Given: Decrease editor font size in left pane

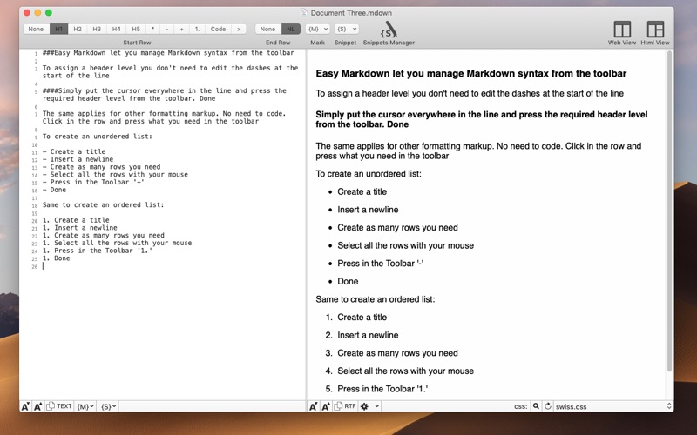Looking at the screenshot, I should tap(25, 406).
